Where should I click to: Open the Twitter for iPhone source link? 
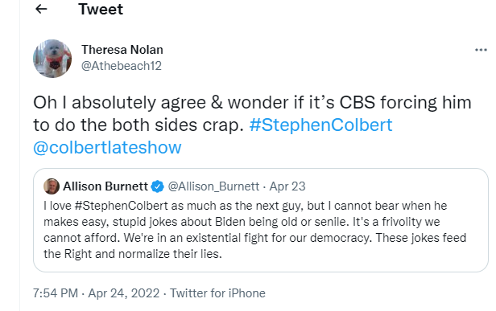click(x=217, y=293)
